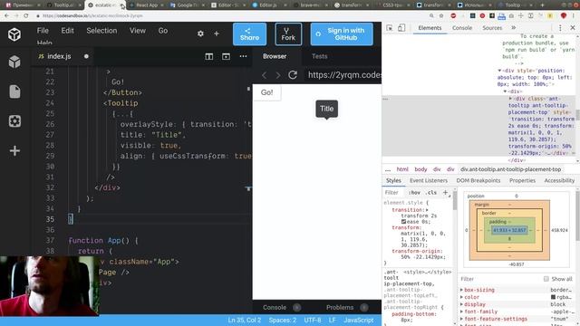Toggle the ease timing function swatch
This screenshot has height=326, width=580.
tap(403, 221)
